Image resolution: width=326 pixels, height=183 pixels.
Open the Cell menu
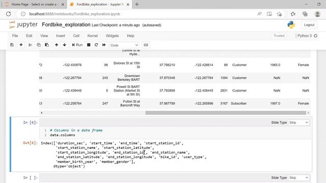pos(76,36)
